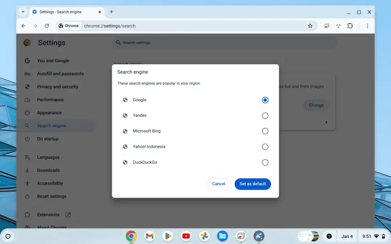Click the forward navigation arrow
The height and width of the screenshot is (244, 391).
point(35,26)
